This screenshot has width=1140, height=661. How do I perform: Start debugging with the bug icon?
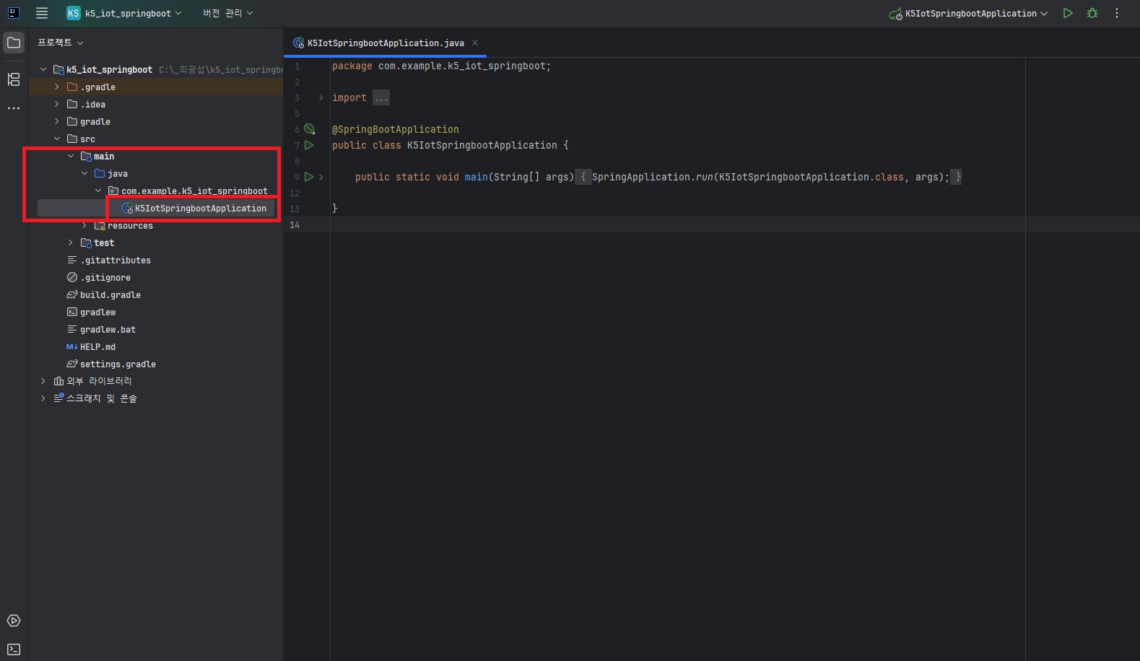(1092, 13)
